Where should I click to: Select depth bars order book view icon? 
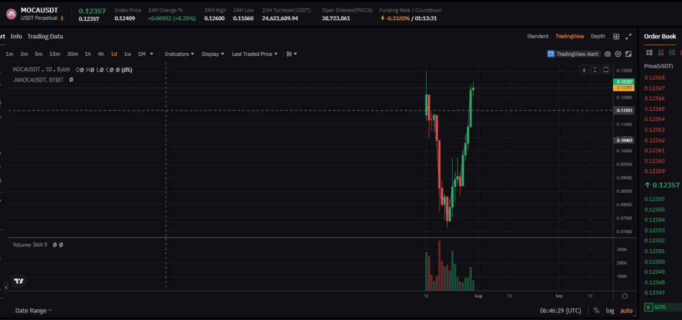[x=661, y=53]
